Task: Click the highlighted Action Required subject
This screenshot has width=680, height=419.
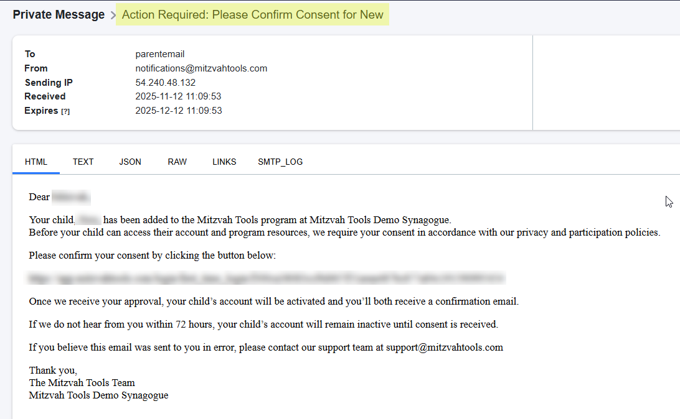Action: pos(252,15)
